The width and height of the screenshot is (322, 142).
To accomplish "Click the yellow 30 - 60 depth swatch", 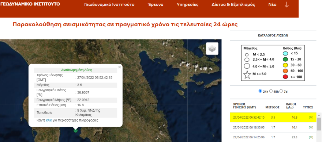I will [x=286, y=65].
